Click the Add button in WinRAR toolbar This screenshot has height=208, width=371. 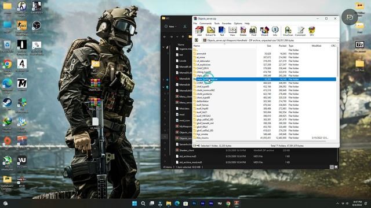199,31
